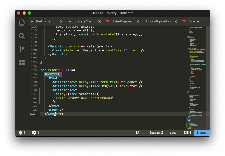Switch to the Welcome tab

43,21
